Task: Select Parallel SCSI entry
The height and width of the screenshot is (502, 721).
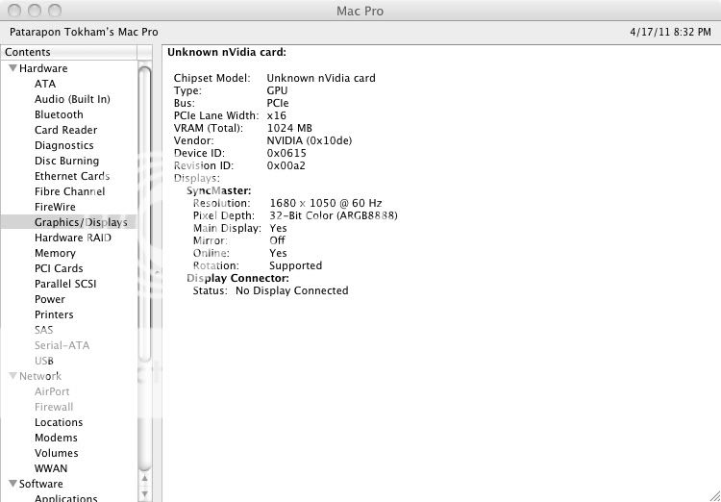Action: tap(65, 284)
